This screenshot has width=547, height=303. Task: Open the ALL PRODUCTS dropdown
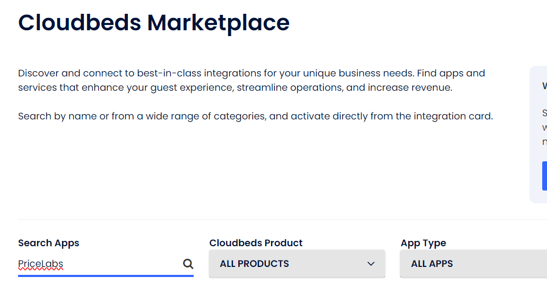coord(297,264)
